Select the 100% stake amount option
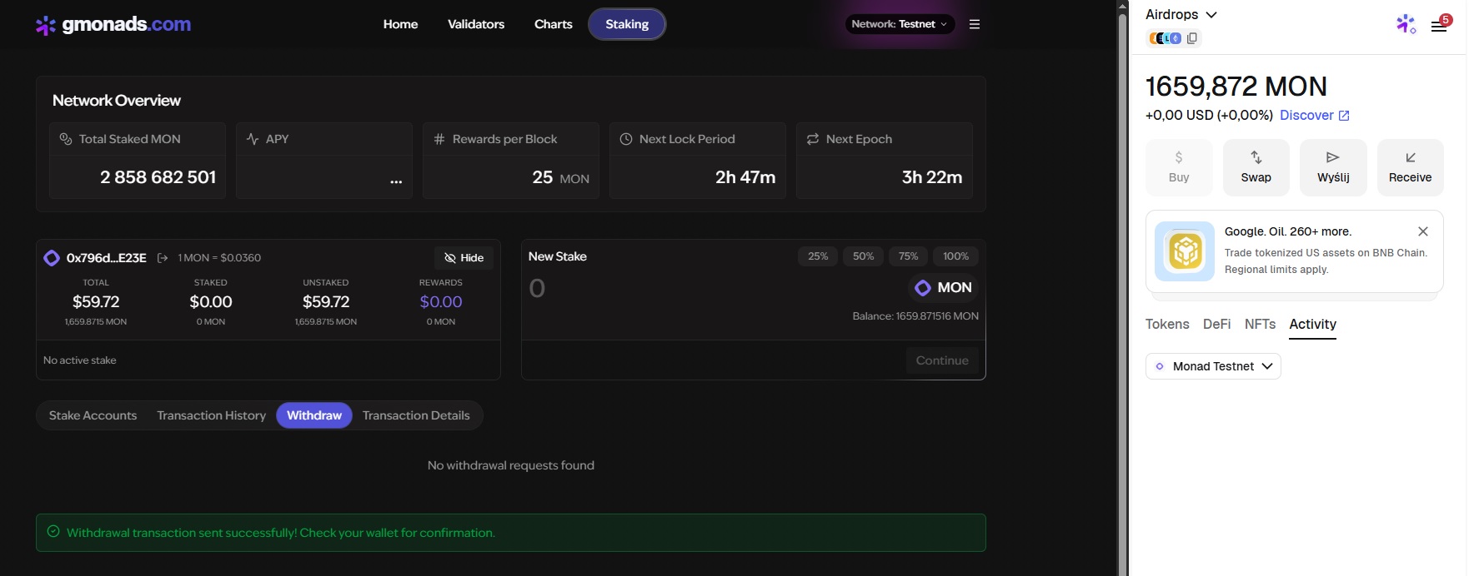Screen dimensions: 1469x576 pos(955,256)
